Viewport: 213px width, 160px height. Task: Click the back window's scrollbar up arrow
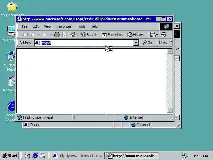click(177, 59)
